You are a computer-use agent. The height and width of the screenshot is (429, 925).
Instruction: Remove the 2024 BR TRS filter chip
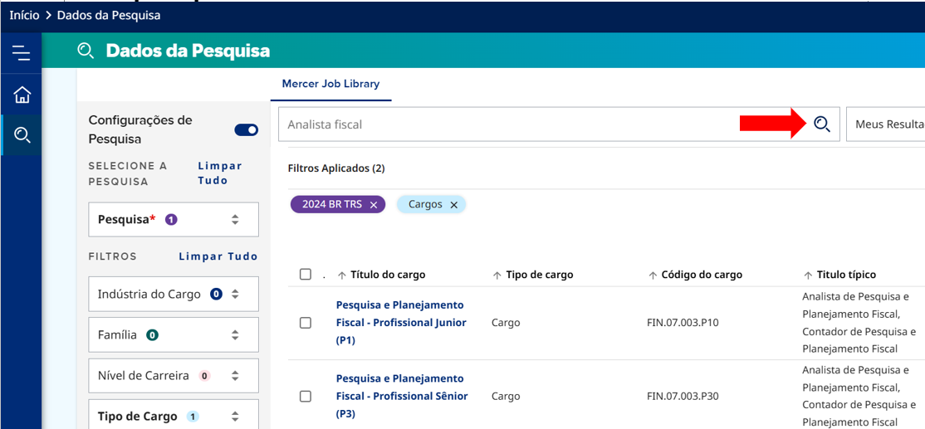(374, 205)
